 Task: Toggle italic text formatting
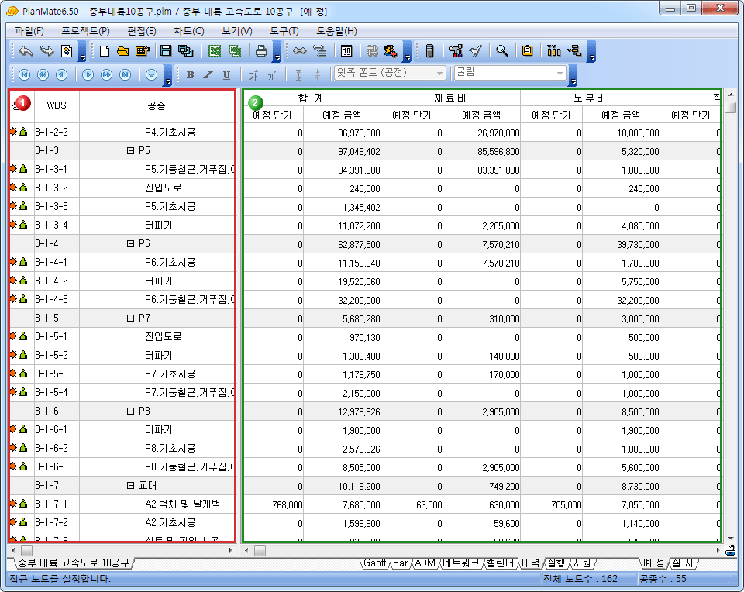(208, 74)
